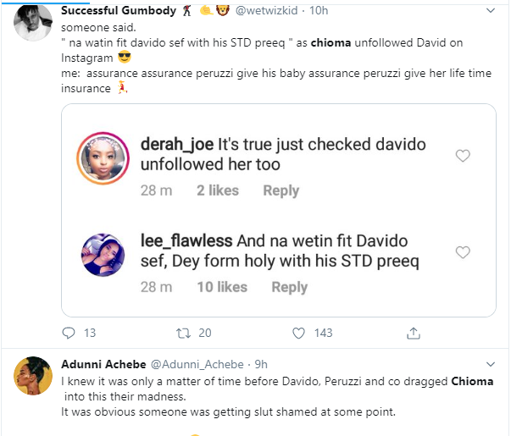Image resolution: width=511 pixels, height=436 pixels.
Task: Reply to the Successful Gumbody tweet
Action: click(69, 333)
